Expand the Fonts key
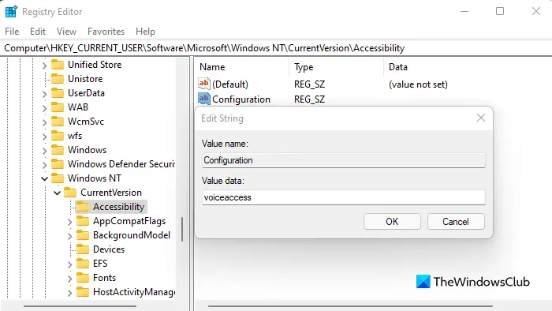 pos(69,279)
